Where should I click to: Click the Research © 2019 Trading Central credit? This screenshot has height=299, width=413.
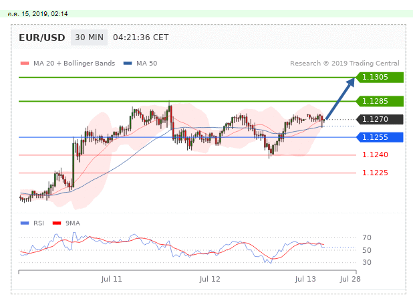(x=345, y=64)
